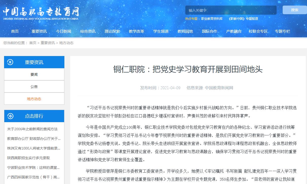The width and height of the screenshot is (307, 184).
Task: Select the 理论探索 navigation item
Action: coord(112,31)
